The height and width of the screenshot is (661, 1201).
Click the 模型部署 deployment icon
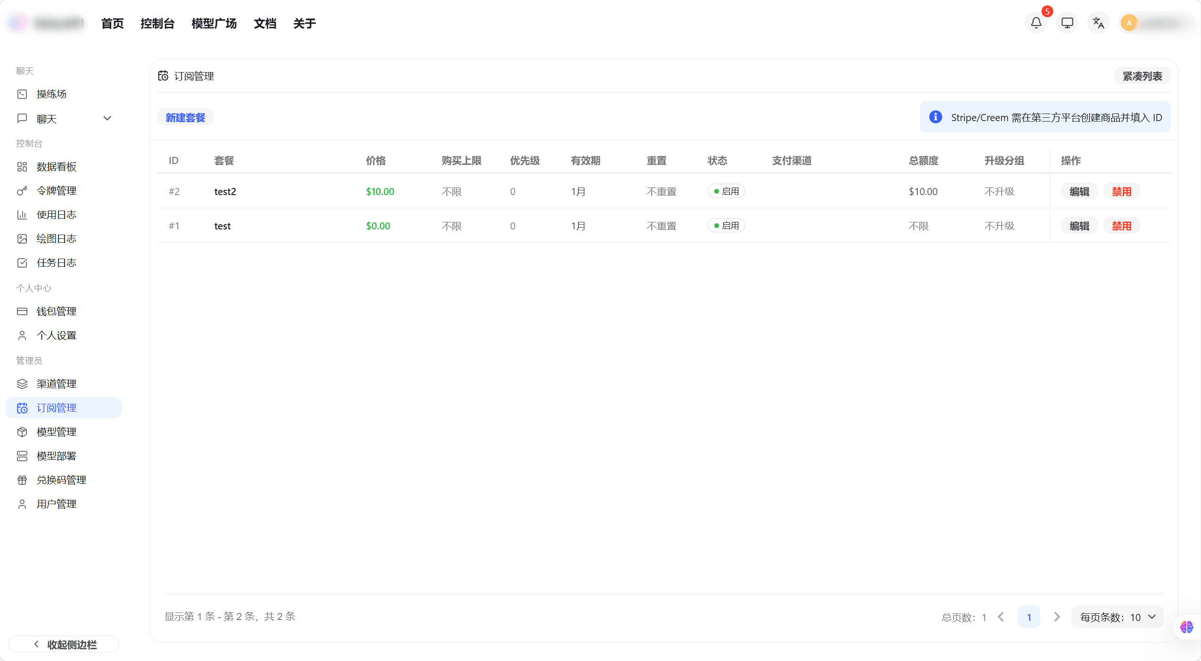click(22, 456)
